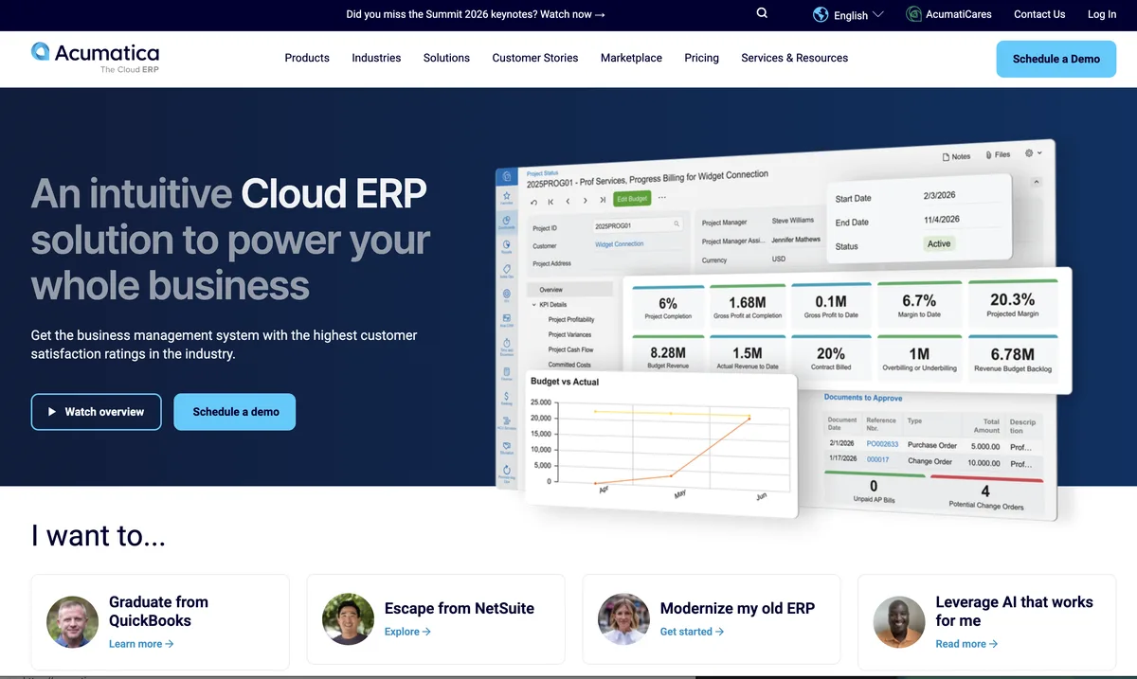Click the home icon at the top of the dashboard sidebar
The image size is (1137, 679).
pos(507,176)
